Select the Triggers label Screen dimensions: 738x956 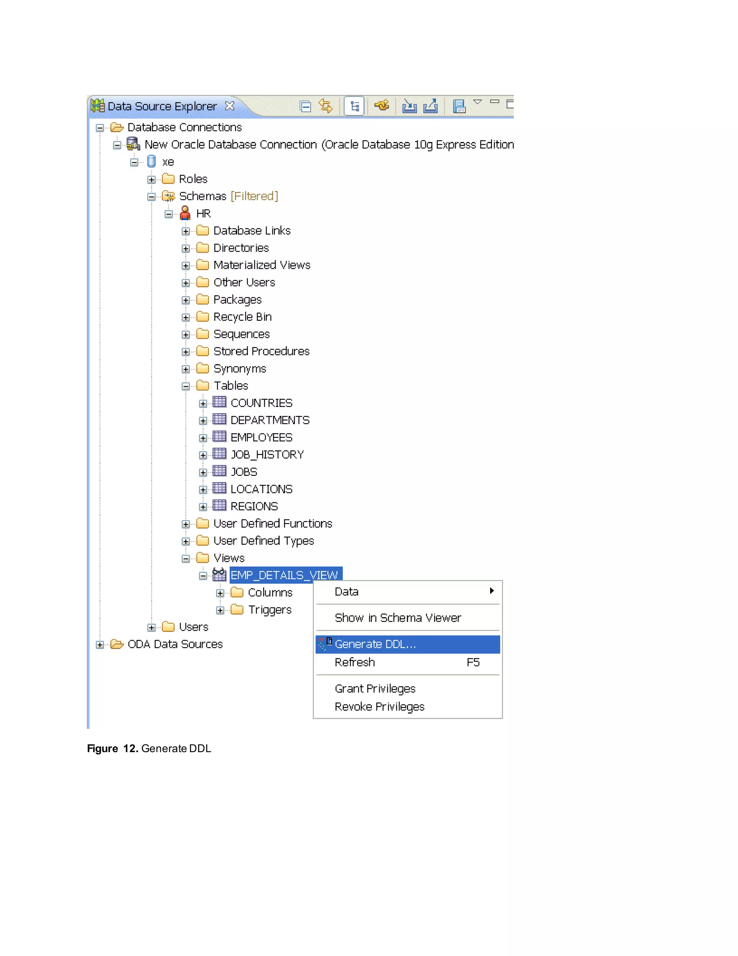coord(270,610)
